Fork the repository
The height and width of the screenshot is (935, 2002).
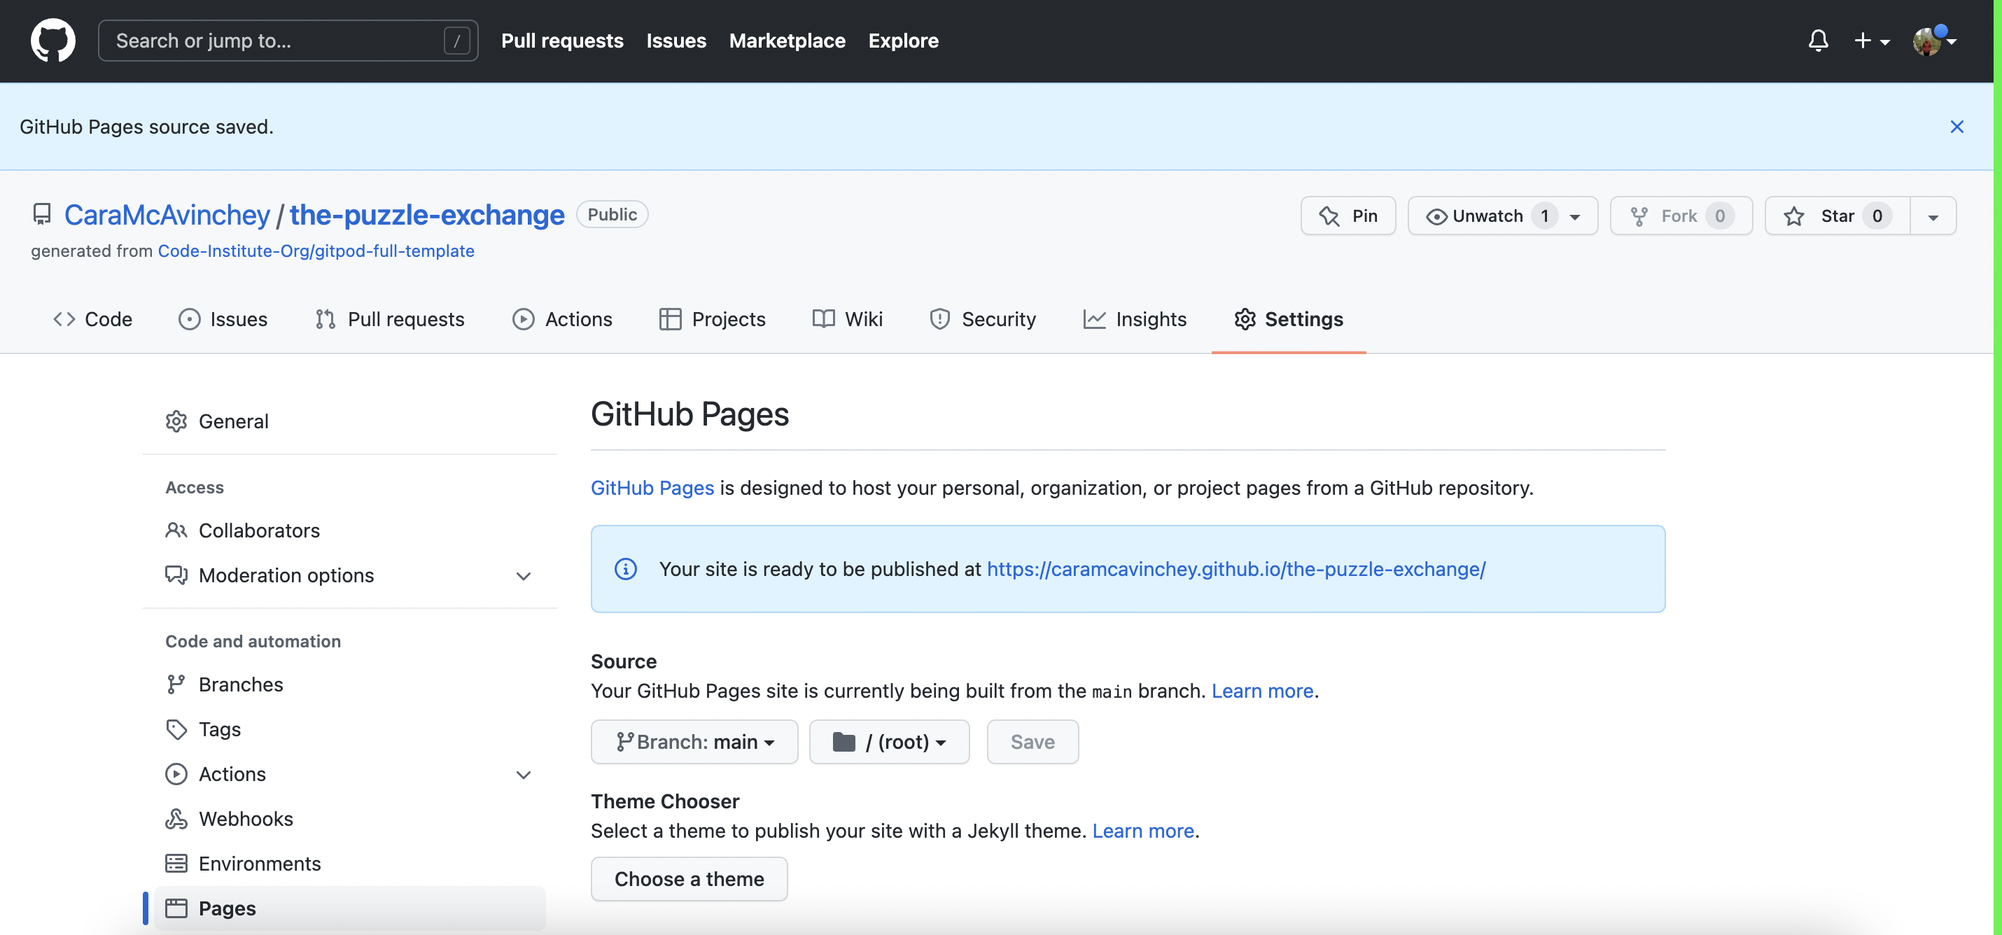coord(1681,216)
